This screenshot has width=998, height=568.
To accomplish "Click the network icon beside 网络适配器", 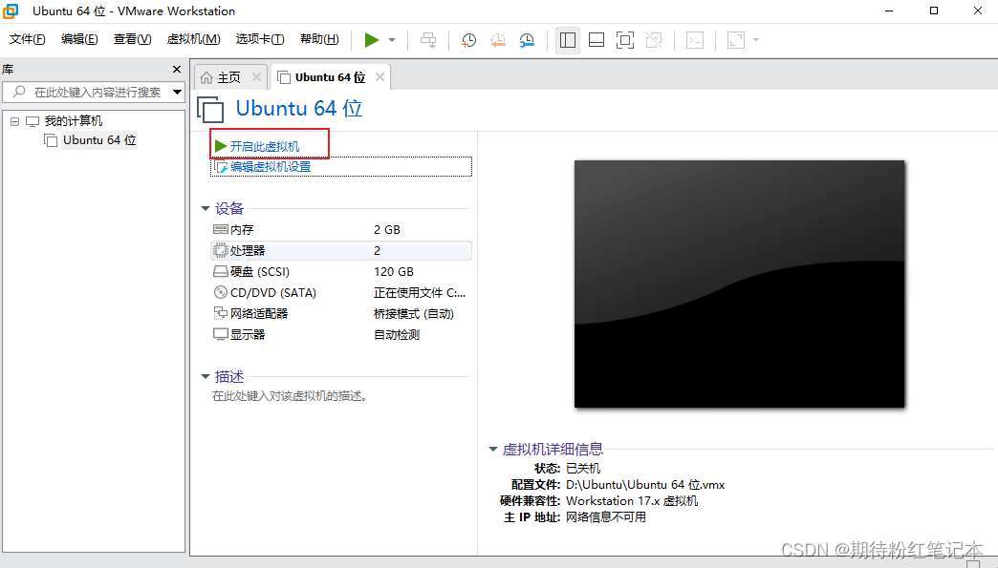I will coord(220,312).
